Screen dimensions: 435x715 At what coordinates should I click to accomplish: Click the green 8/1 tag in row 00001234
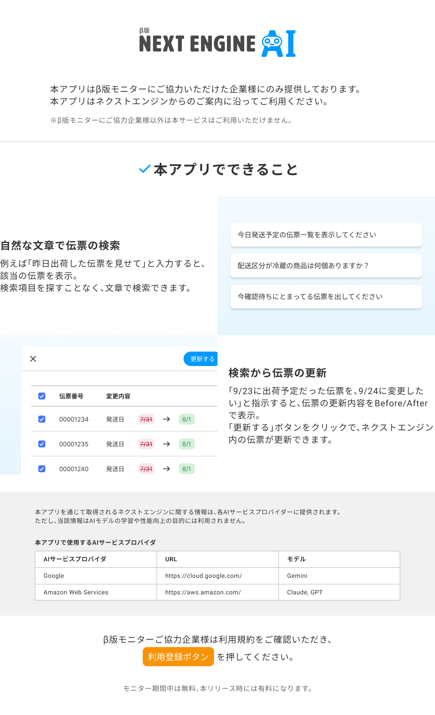[187, 419]
